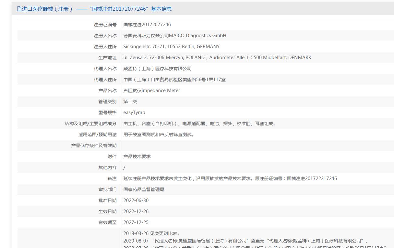The image size is (394, 248).
Task: Click the 适用范围/预期用途 label
Action: point(97,135)
